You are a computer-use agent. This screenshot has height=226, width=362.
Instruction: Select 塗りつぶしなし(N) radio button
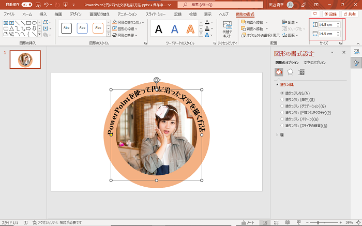point(282,93)
